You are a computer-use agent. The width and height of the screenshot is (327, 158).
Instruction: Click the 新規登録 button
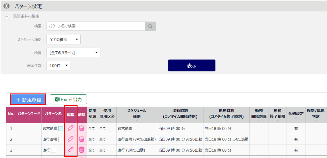tap(28, 100)
